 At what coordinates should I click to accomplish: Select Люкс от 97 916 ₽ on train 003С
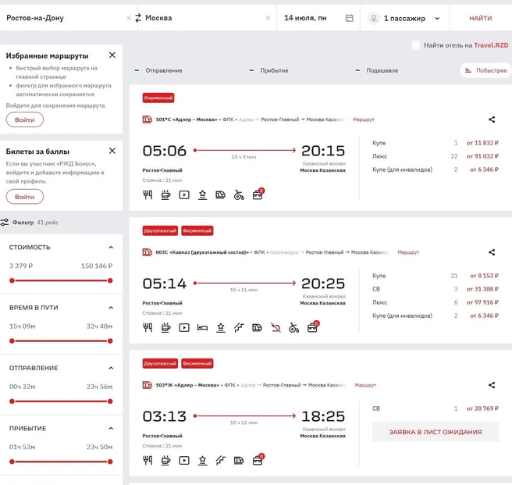pos(436,302)
